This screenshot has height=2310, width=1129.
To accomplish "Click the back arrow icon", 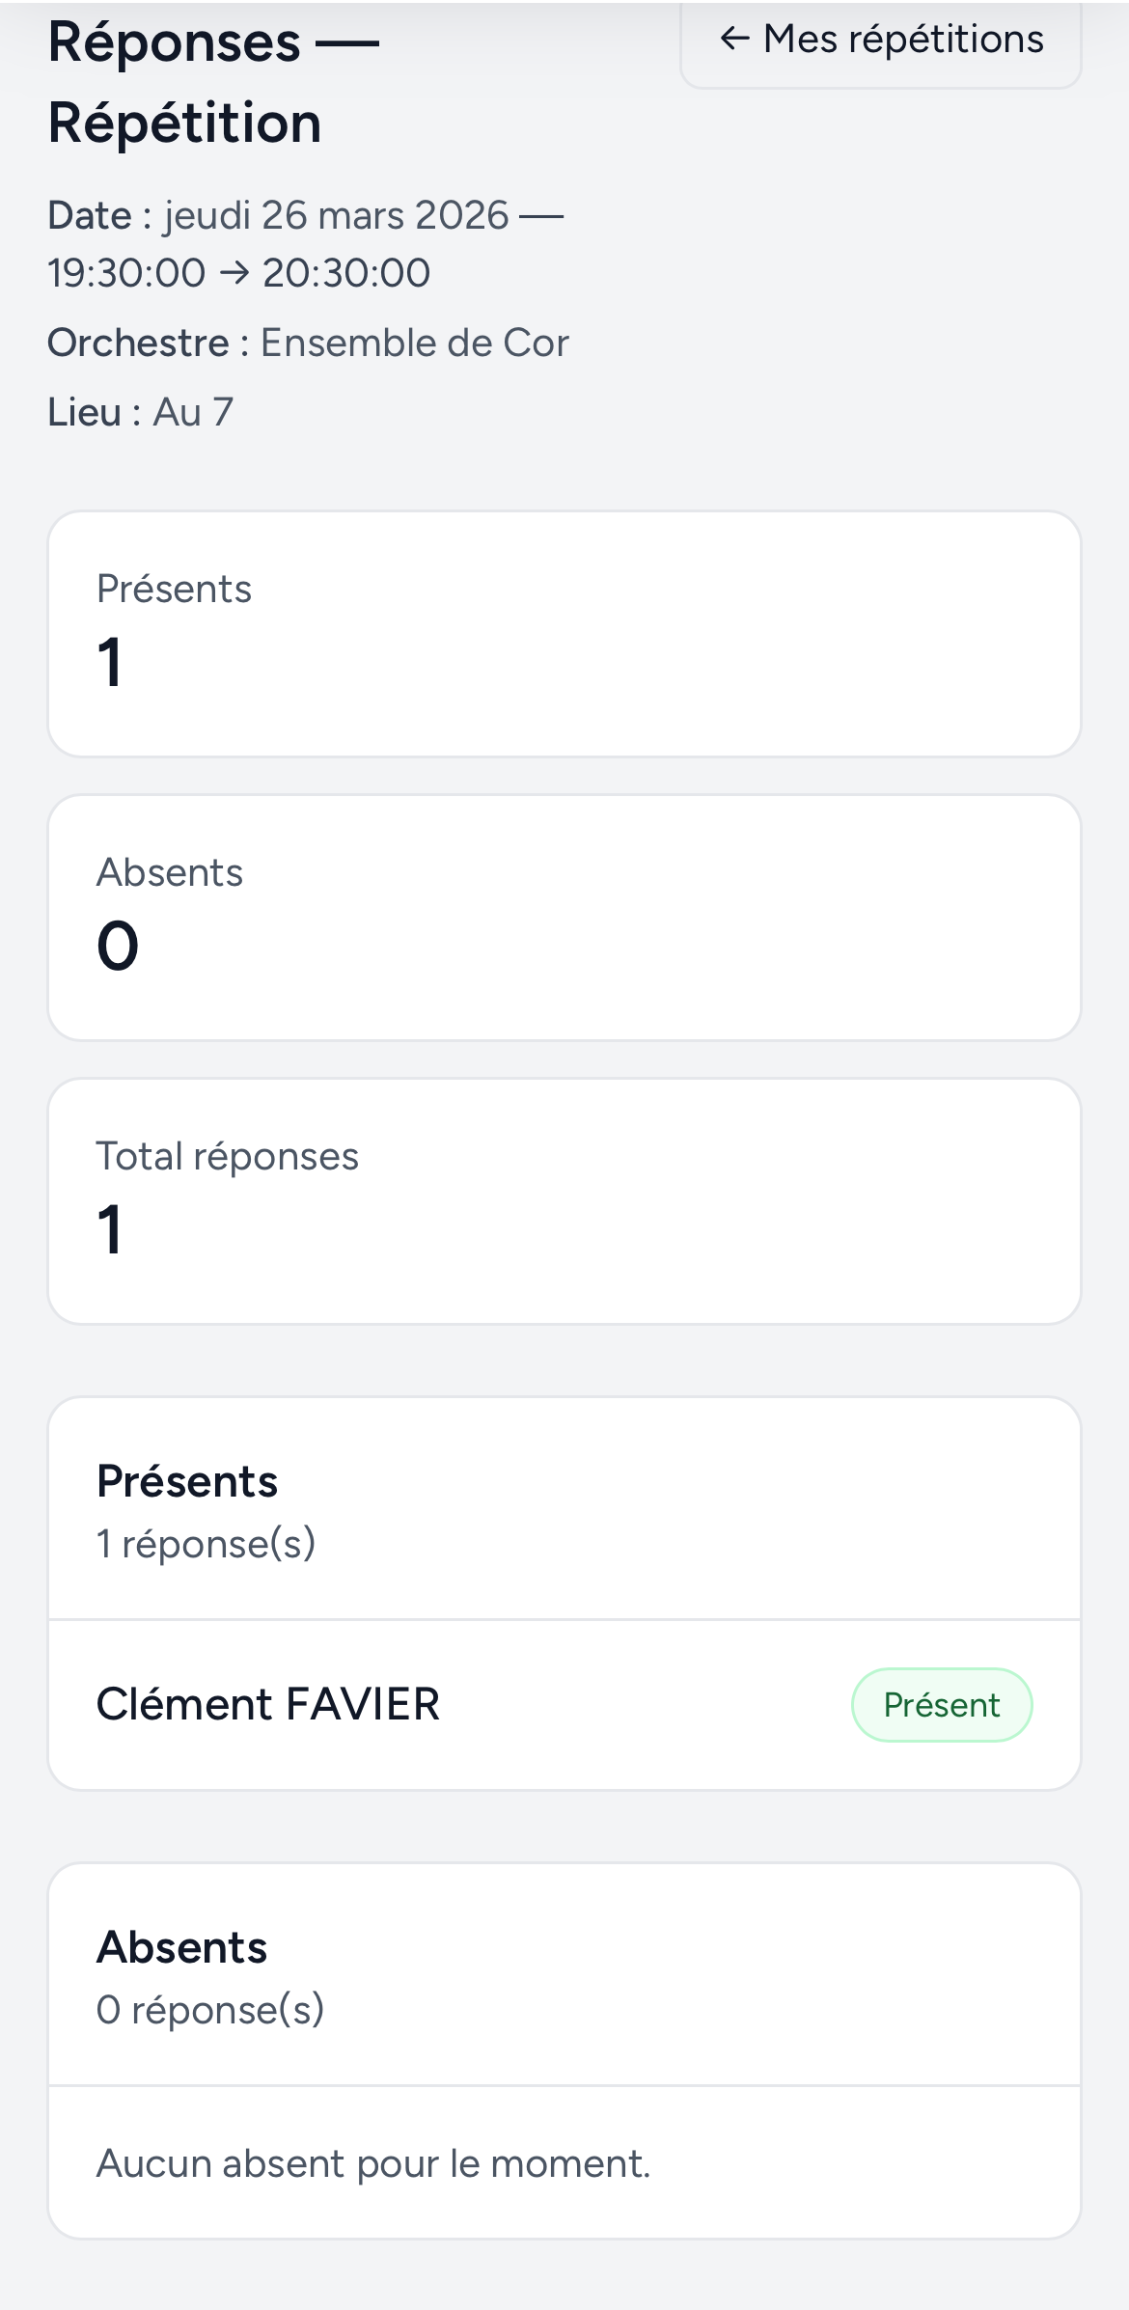I will [x=735, y=39].
